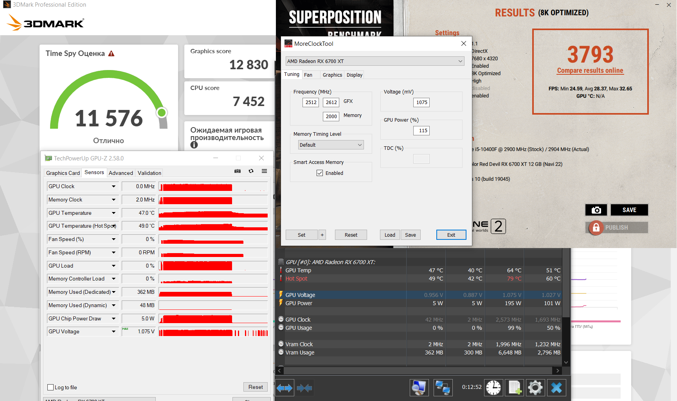
Task: Click the plus button next to Set
Action: pos(322,235)
